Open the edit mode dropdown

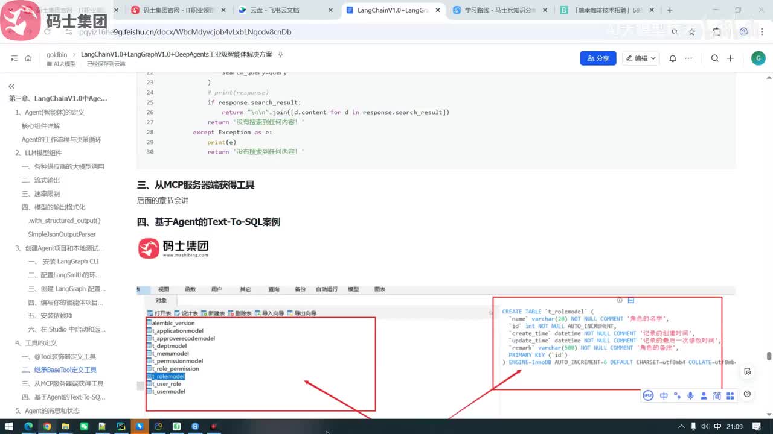[x=641, y=58]
